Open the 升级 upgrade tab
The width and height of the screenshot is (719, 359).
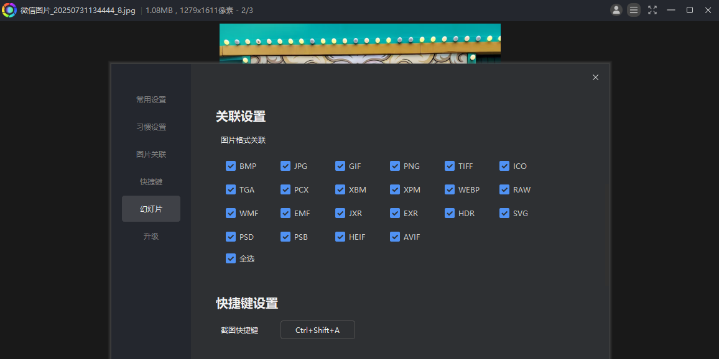point(151,236)
